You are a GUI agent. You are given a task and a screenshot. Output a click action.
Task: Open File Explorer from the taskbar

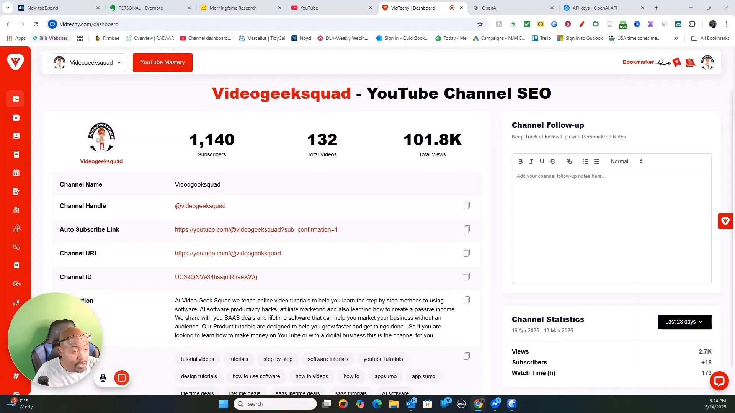[x=394, y=404]
